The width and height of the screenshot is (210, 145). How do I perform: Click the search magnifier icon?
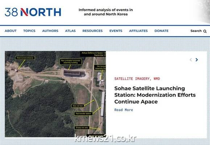tap(205, 31)
